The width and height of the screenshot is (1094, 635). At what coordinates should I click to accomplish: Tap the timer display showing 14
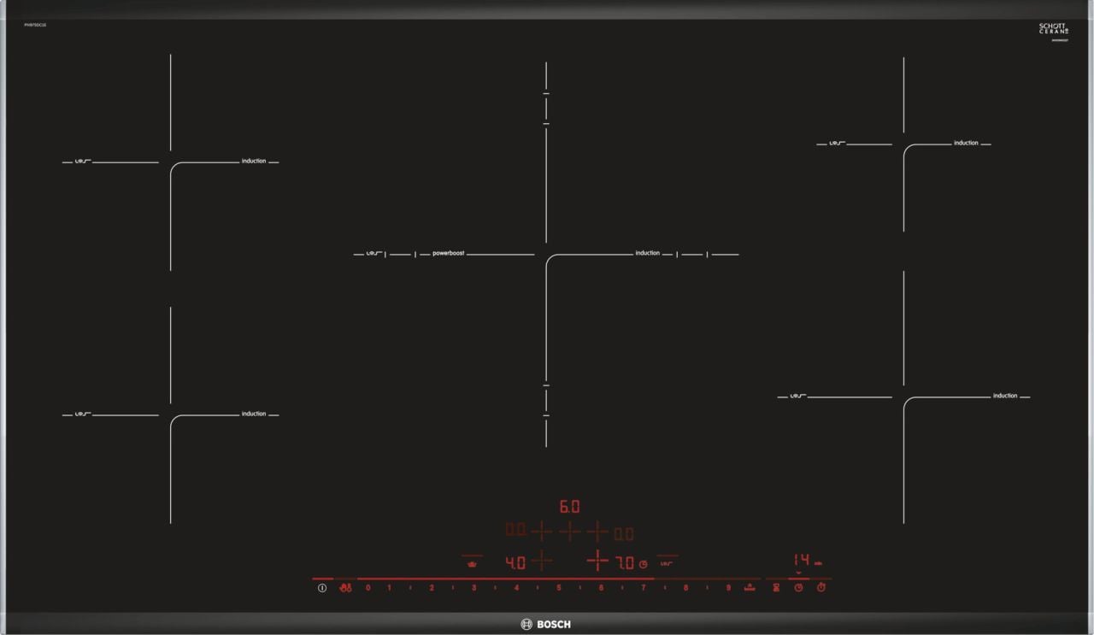(801, 561)
